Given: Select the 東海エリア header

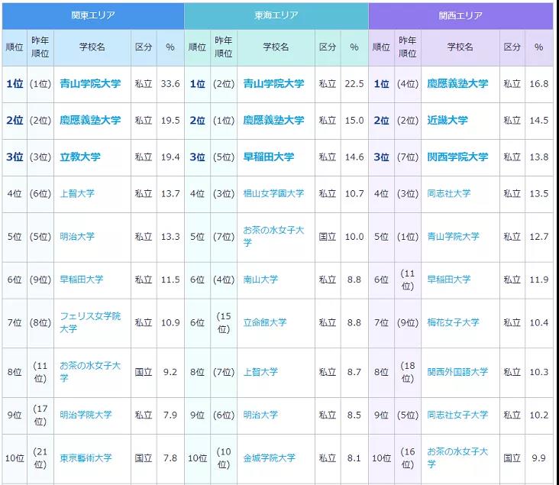Looking at the screenshot, I should [x=276, y=16].
